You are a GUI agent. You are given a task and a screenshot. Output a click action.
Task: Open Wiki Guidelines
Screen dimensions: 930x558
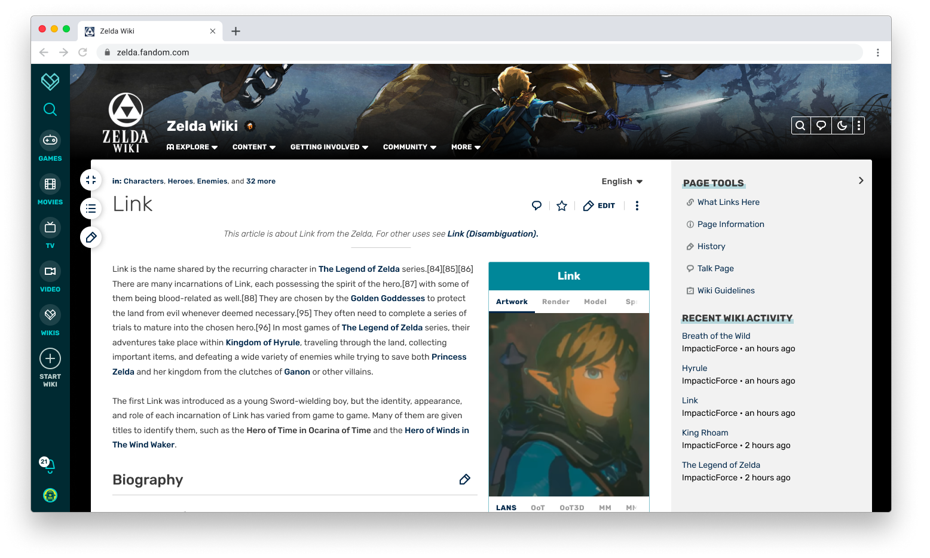pyautogui.click(x=726, y=291)
